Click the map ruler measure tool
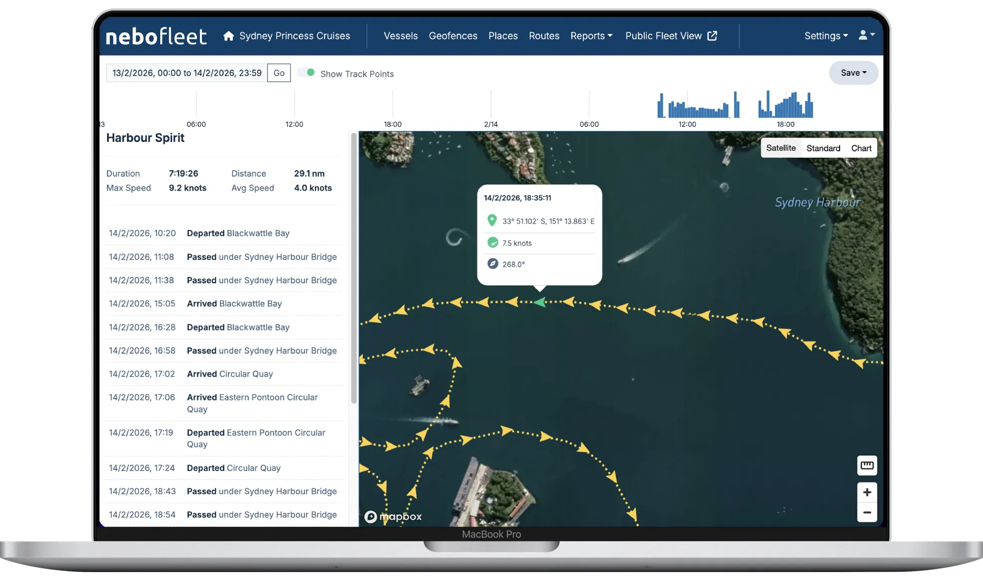Screen dimensions: 983x586 (867, 466)
